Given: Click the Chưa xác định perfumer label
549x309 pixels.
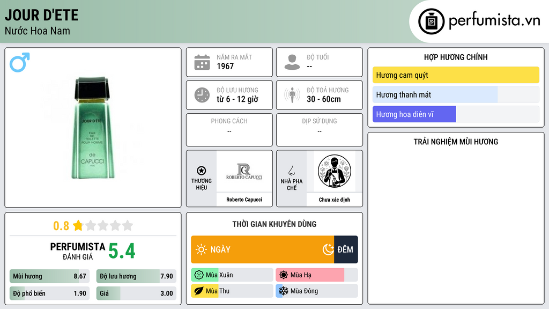Looking at the screenshot, I should pyautogui.click(x=335, y=200).
